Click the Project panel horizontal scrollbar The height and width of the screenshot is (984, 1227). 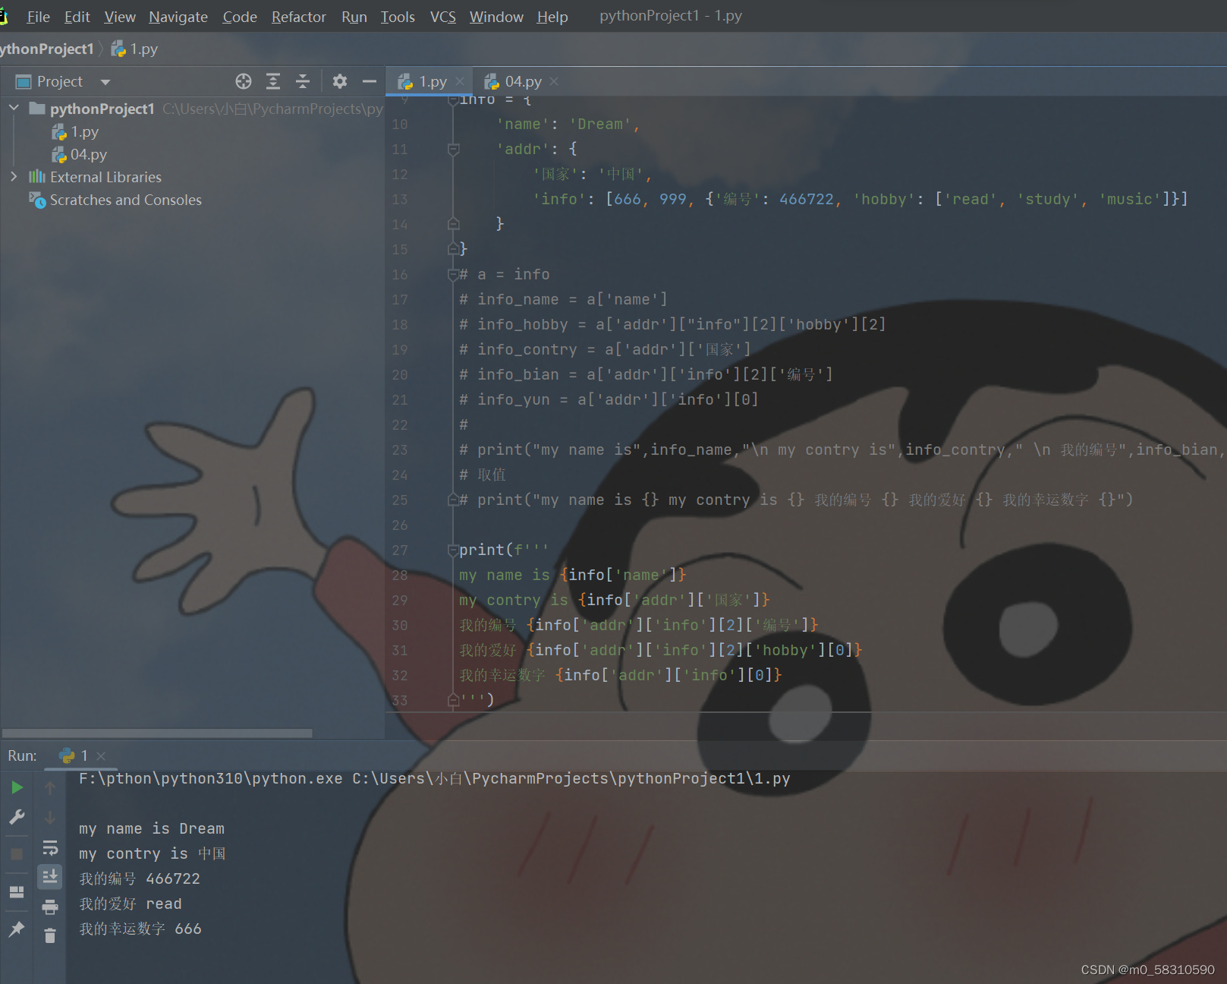click(x=157, y=733)
